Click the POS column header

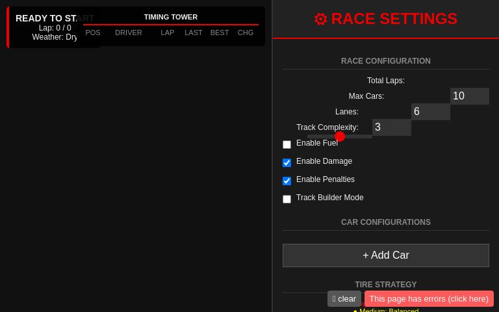(x=93, y=32)
